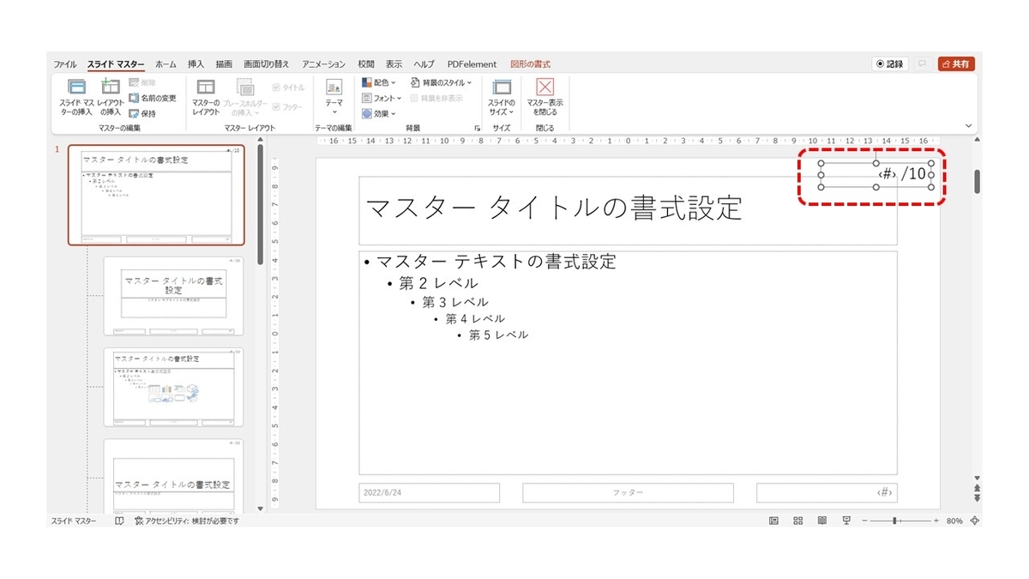Screen dimensions: 1029x579
Task: Switch to Normal view icon
Action: tap(774, 521)
